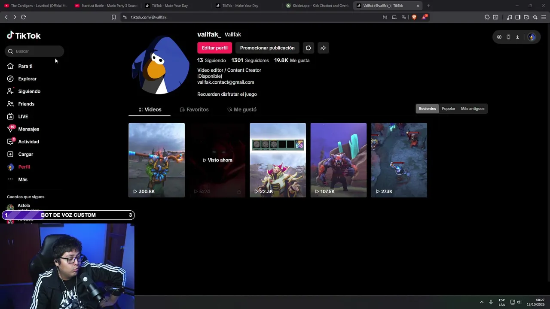Open a new browser tab

[x=428, y=6]
